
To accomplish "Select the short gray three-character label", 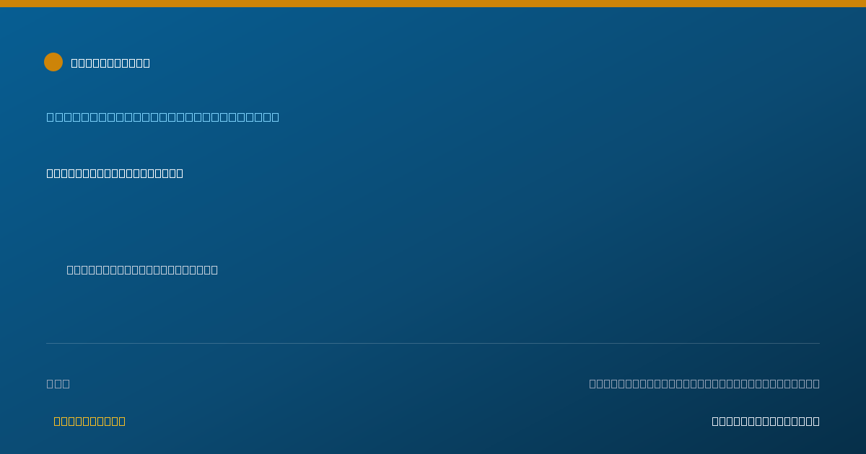I will [58, 383].
